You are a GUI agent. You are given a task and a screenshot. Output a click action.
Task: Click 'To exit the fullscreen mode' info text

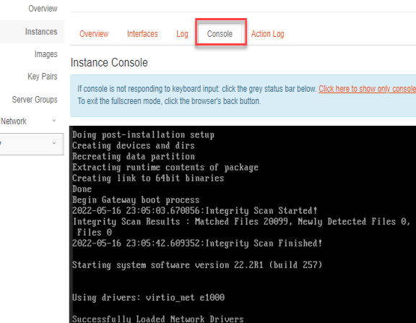pyautogui.click(x=169, y=101)
